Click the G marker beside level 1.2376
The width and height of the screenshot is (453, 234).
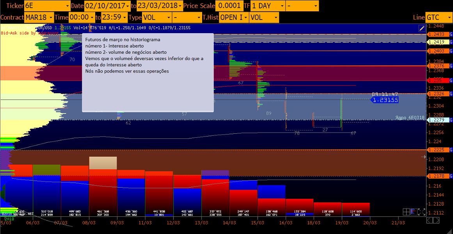451,66
